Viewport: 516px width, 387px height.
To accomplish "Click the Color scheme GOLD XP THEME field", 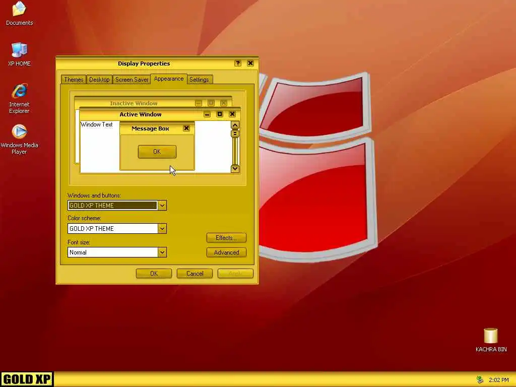I will (x=112, y=228).
